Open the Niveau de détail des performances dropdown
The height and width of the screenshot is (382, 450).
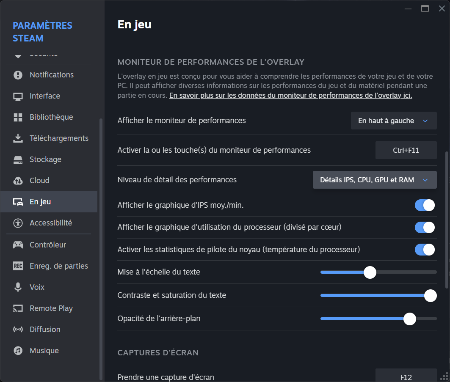(375, 180)
